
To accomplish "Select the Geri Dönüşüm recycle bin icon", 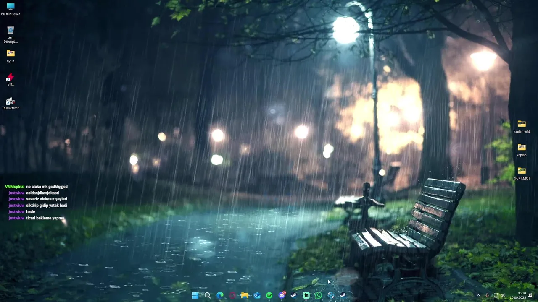I will [x=11, y=34].
